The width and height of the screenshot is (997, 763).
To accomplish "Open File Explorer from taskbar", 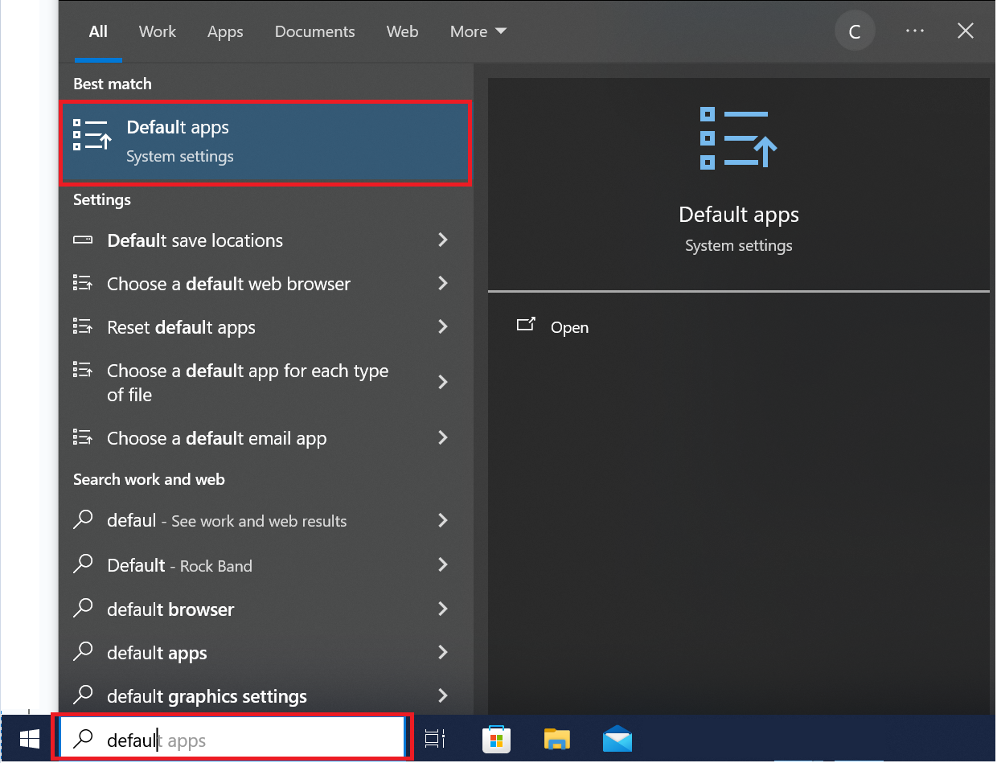I will click(x=557, y=739).
